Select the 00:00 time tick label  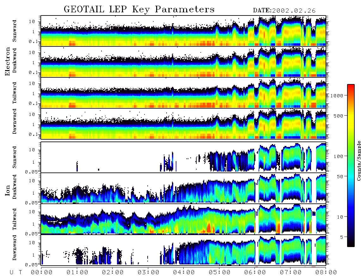click(42, 272)
